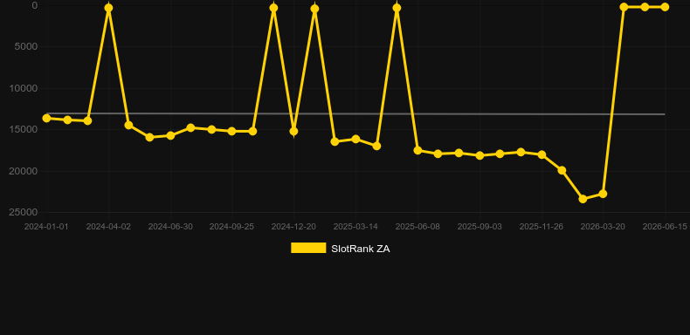Select the peak point right after 2024-12-20

pyautogui.click(x=314, y=9)
